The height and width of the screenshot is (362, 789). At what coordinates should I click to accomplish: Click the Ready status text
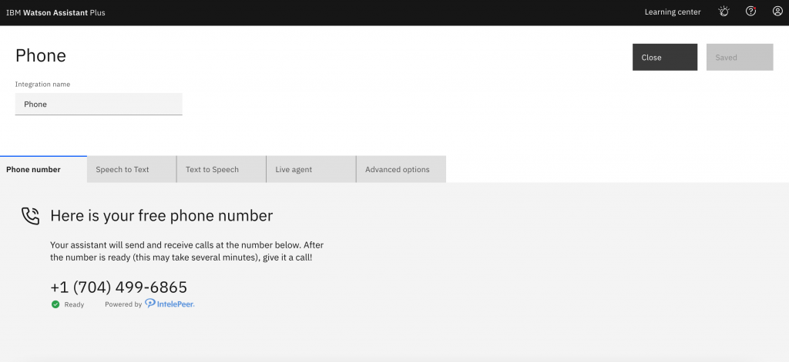[x=74, y=304]
